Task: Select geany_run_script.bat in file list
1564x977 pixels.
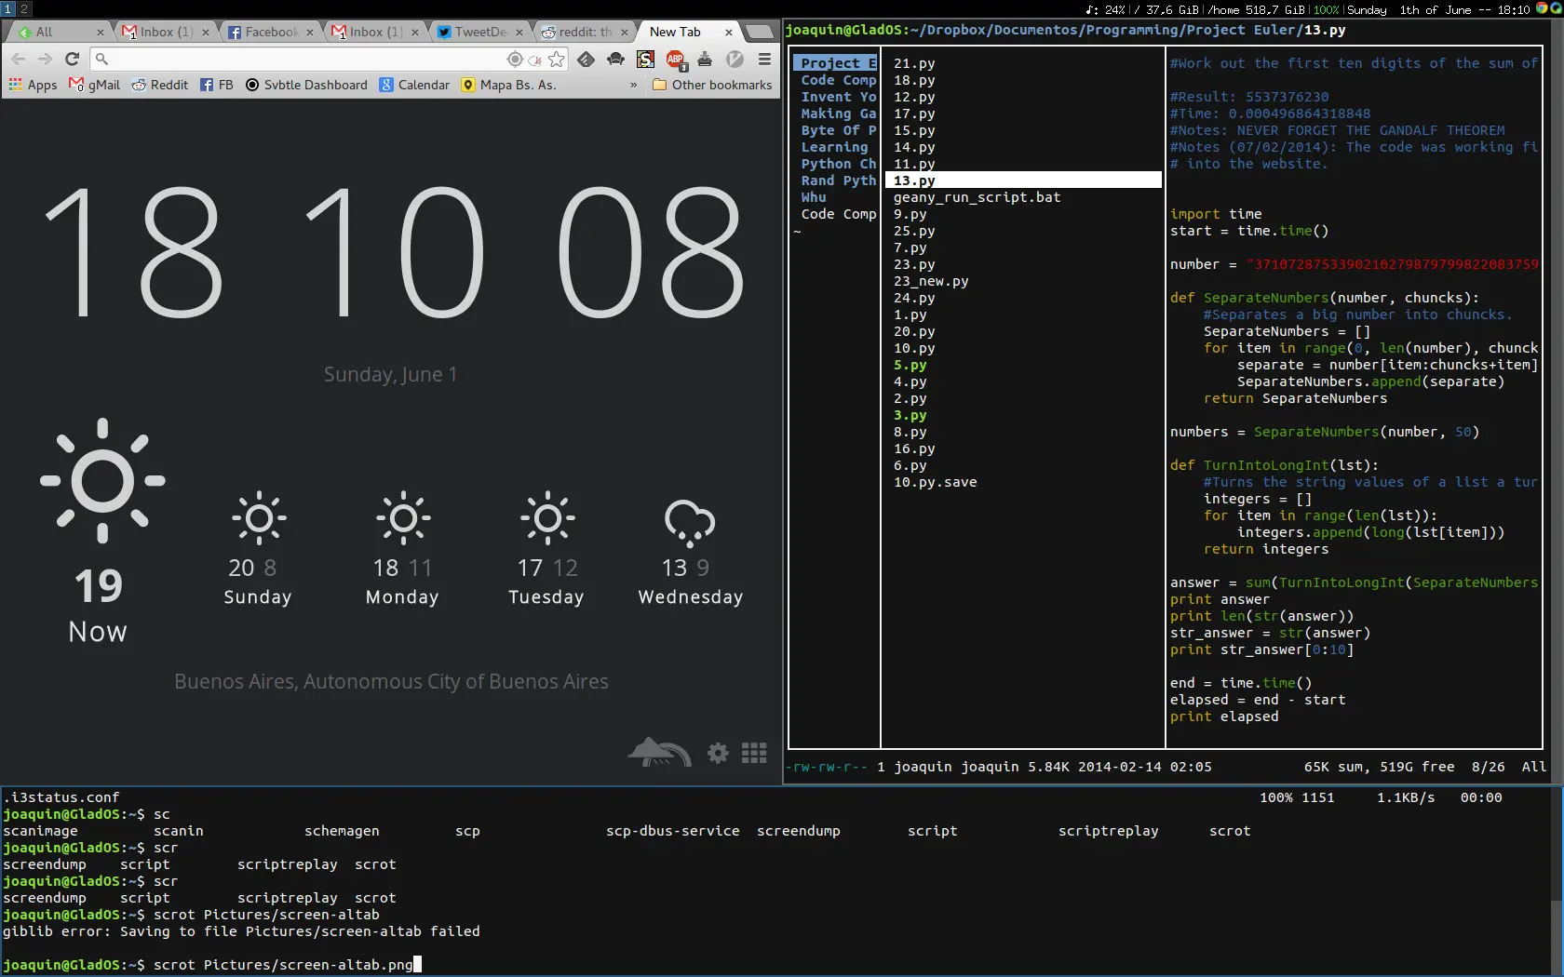Action: click(x=977, y=197)
